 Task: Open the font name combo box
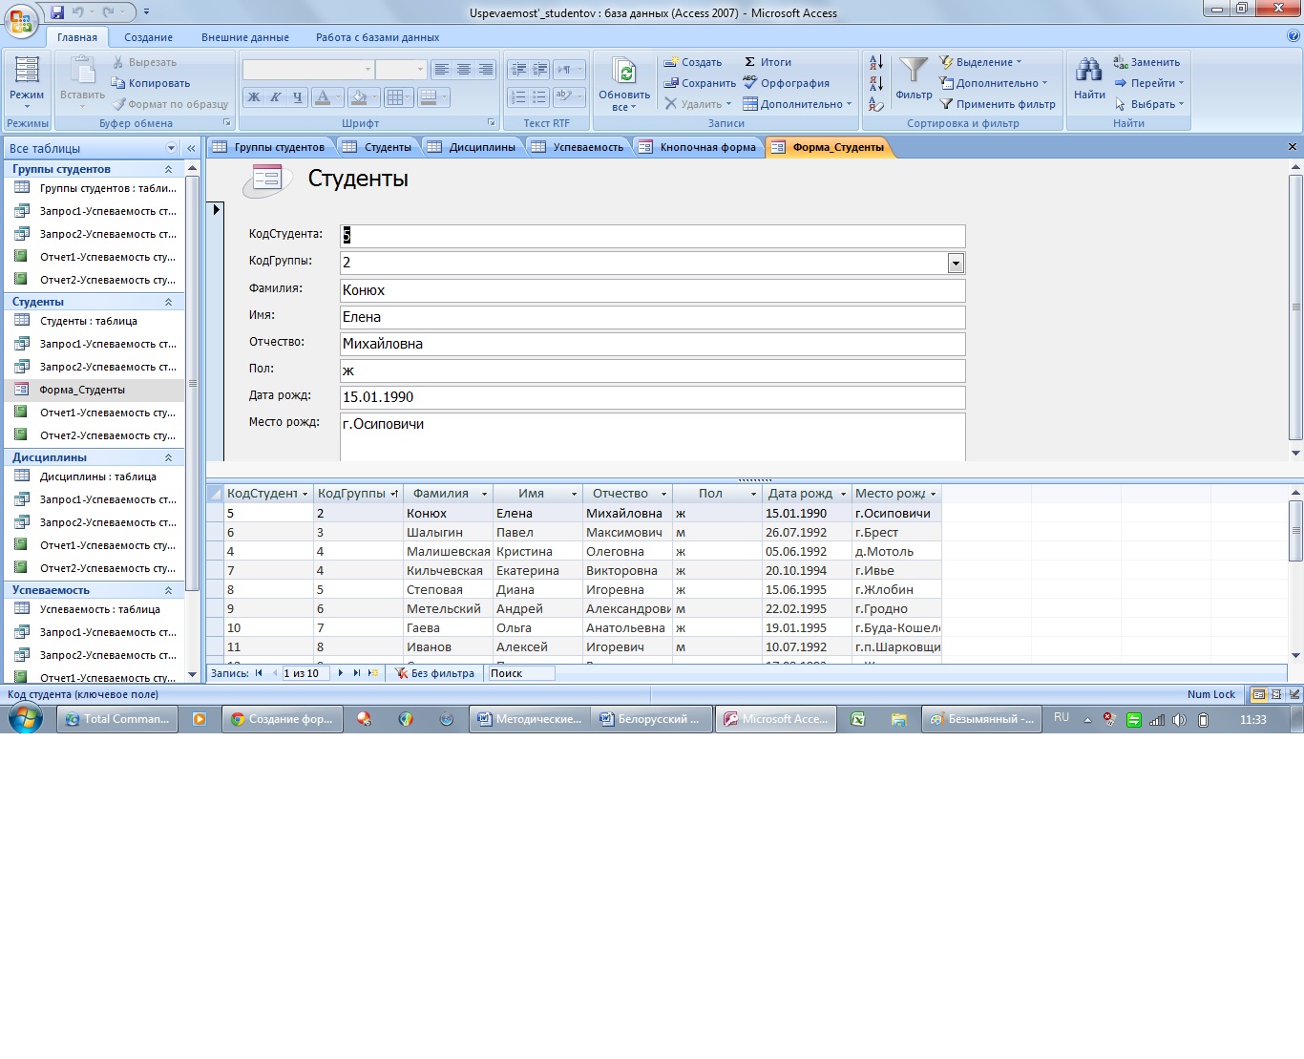(307, 70)
